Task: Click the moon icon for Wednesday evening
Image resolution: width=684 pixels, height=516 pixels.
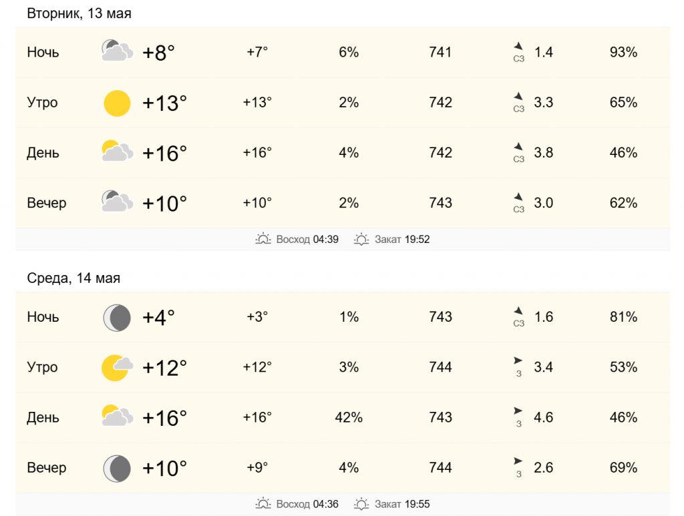Action: coord(117,469)
